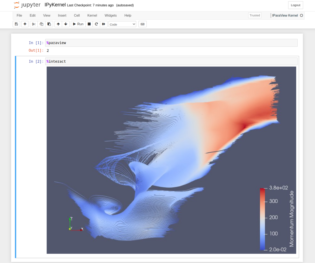
Task: Run all cells with the fast-forward icon
Action: pos(104,24)
